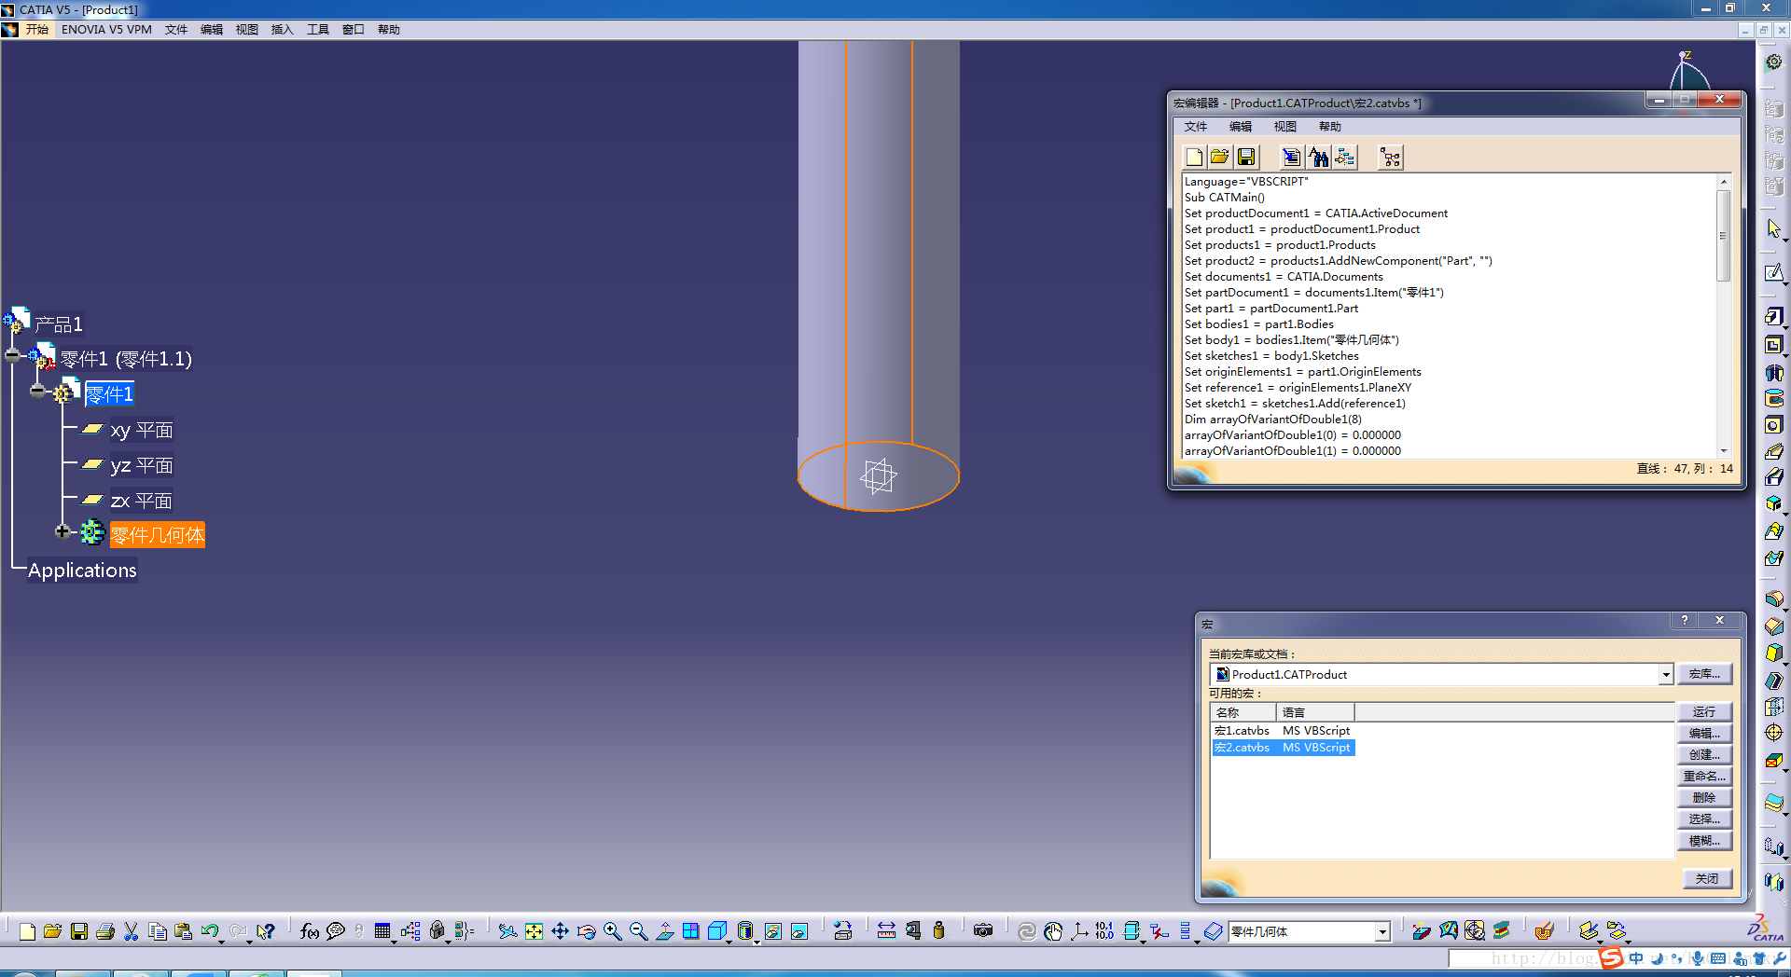
Task: Select the Applications tree node
Action: pyautogui.click(x=82, y=571)
